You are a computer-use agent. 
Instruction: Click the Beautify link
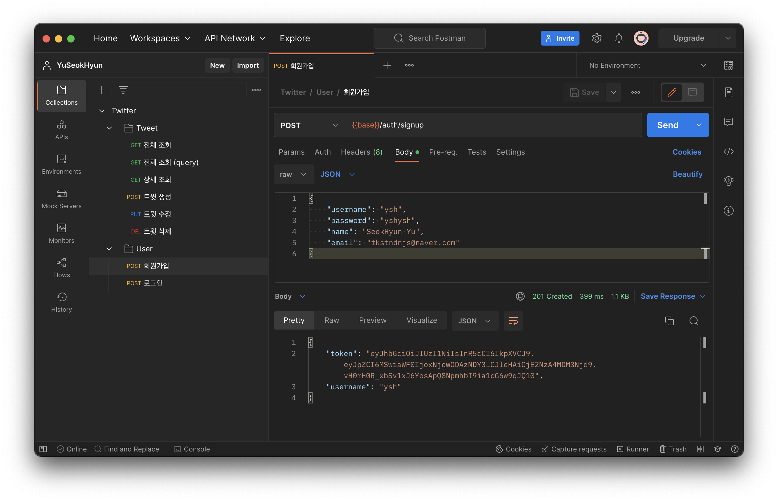click(687, 174)
